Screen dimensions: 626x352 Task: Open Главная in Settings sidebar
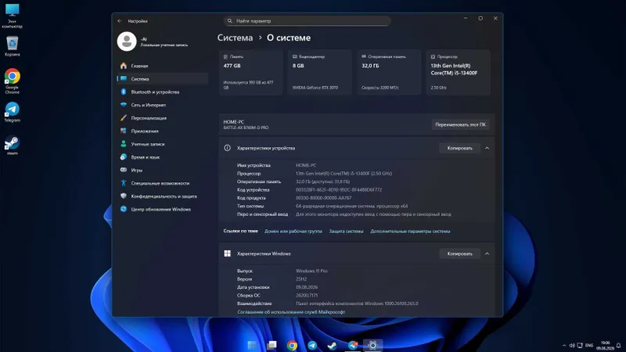tap(163, 66)
